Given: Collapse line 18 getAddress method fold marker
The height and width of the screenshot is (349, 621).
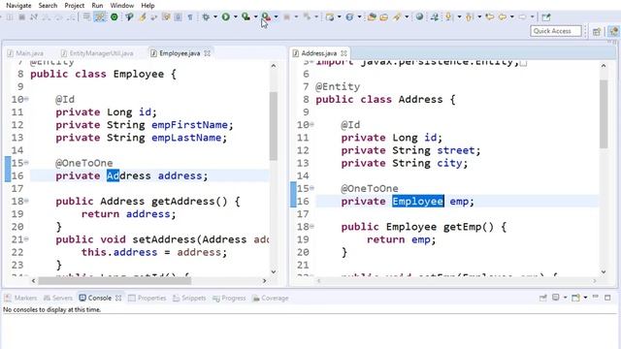Looking at the screenshot, I should [x=27, y=201].
